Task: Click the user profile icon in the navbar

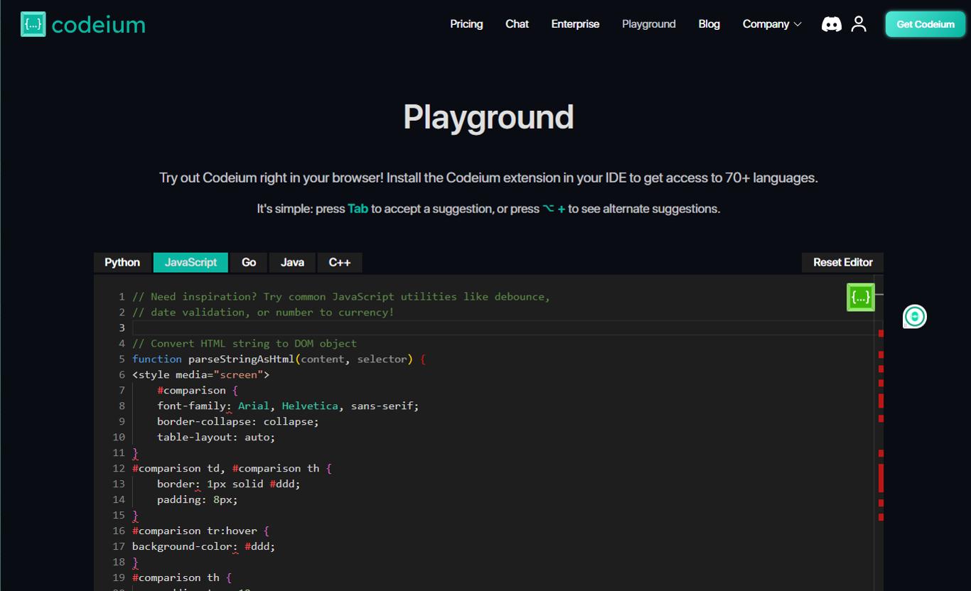Action: (859, 23)
